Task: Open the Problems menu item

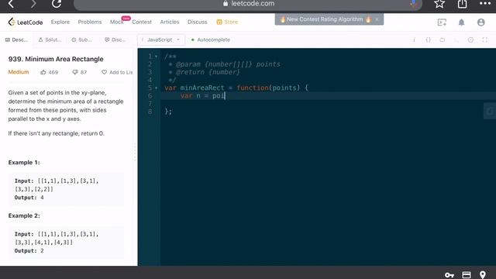Action: coord(90,22)
